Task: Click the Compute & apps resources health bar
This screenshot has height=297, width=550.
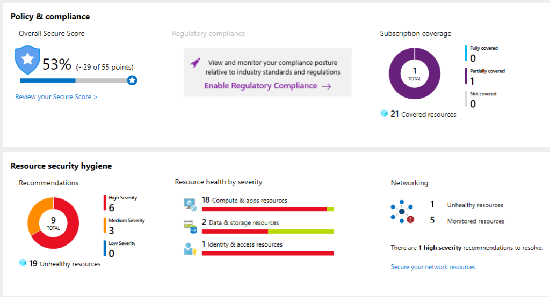Action: pos(267,209)
